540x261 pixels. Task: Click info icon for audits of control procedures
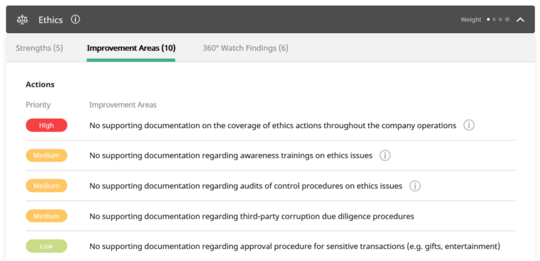[x=415, y=186]
